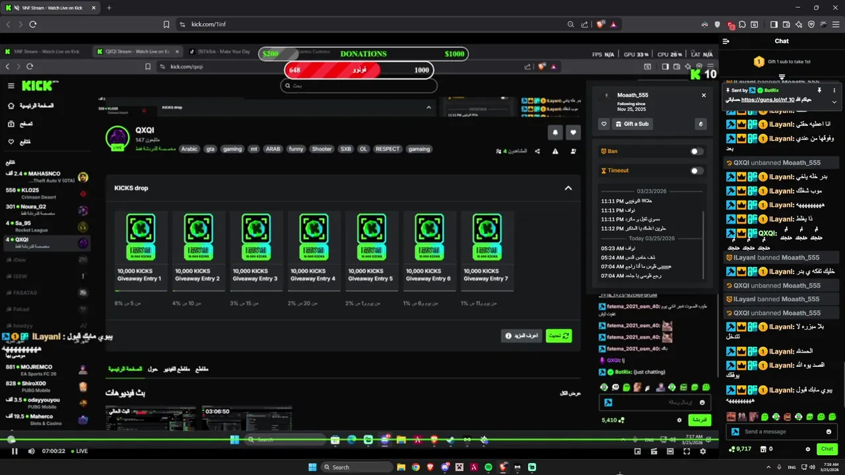845x475 pixels.
Task: Open Google Chrome from the taskbar
Action: [415, 467]
